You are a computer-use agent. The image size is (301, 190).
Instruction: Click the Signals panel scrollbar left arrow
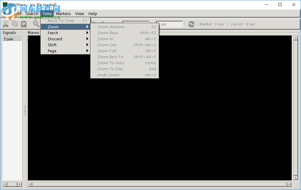(5, 184)
